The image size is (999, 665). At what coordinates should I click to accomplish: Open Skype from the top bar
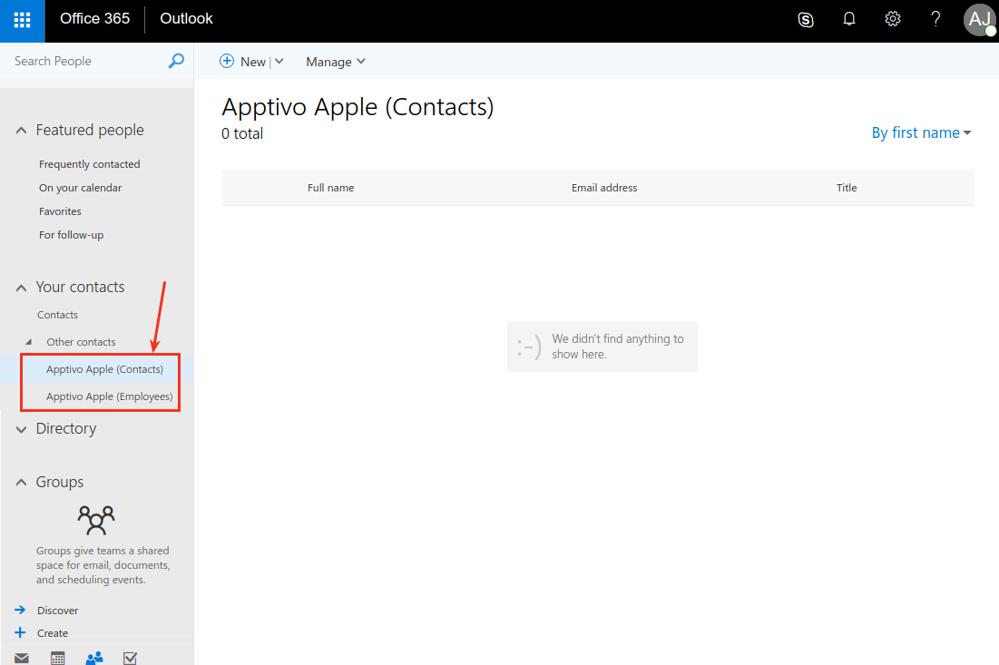point(806,20)
